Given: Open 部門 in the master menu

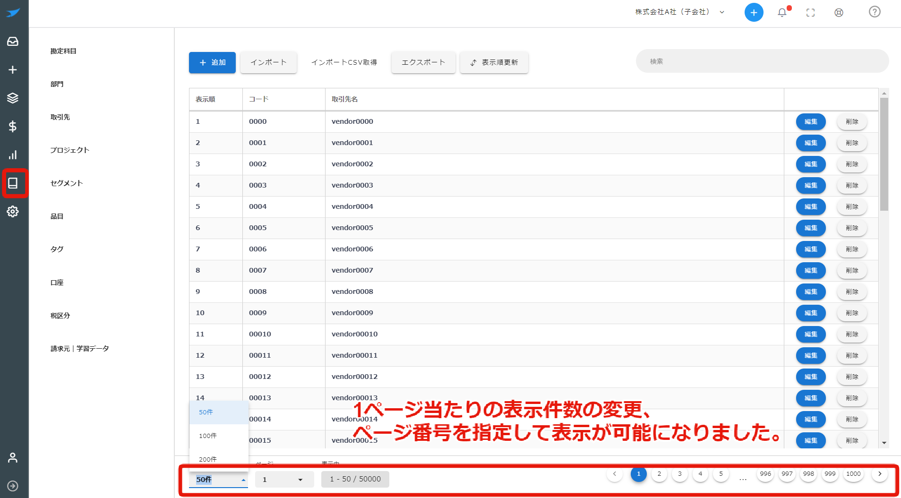Looking at the screenshot, I should (57, 84).
